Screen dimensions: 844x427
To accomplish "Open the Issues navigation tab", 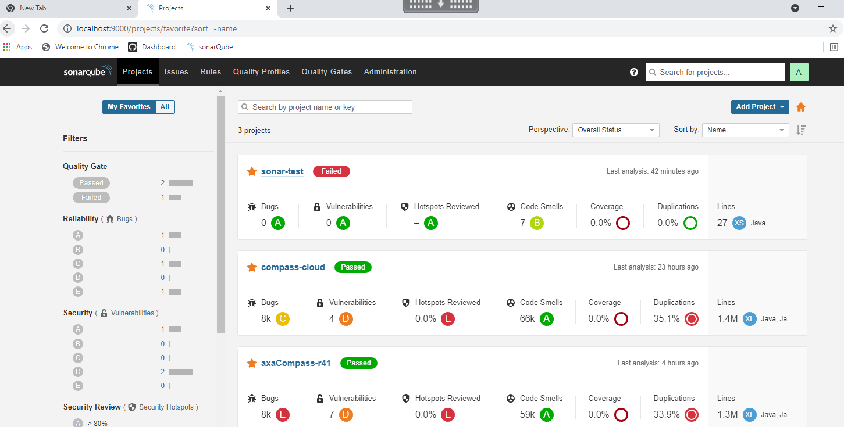I will pyautogui.click(x=176, y=72).
